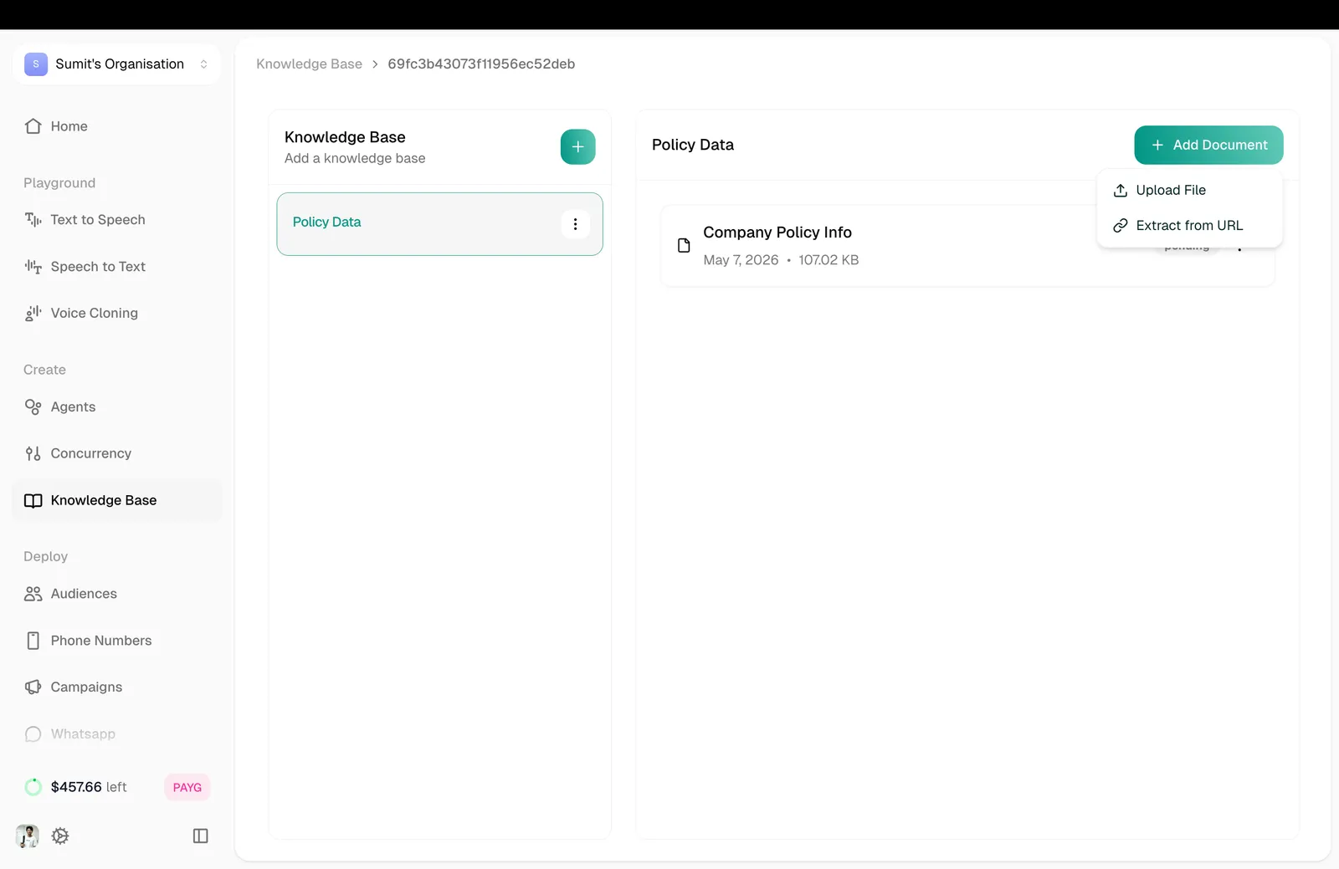The width and height of the screenshot is (1339, 869).
Task: Click the Company Policy Info file icon
Action: point(684,245)
